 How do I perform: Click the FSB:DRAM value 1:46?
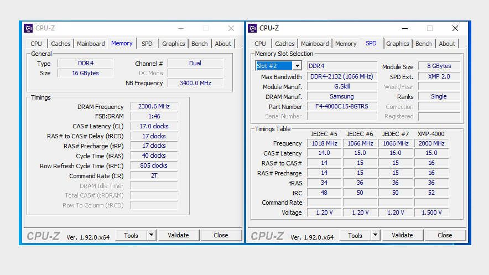click(x=154, y=116)
